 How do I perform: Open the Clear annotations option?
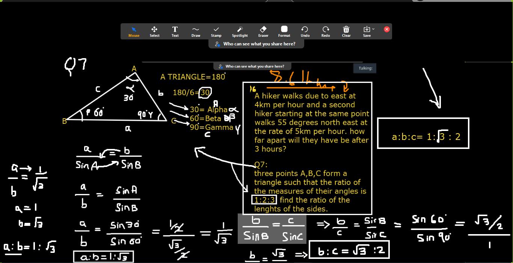[346, 32]
